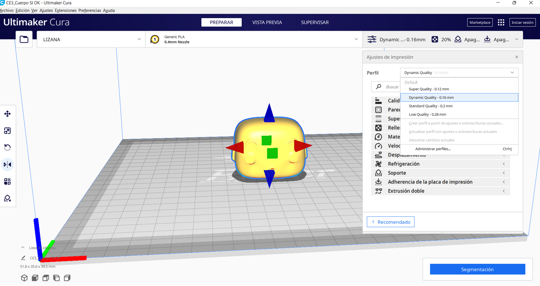Viewport: 540px width, 286px height.
Task: Click the upper green mirror handle
Action: click(x=266, y=141)
